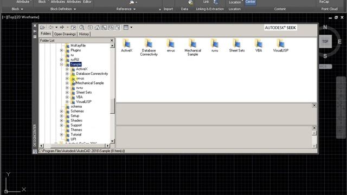This screenshot has width=347, height=195.
Task: Expand the Plugins folder node
Action: (61, 50)
